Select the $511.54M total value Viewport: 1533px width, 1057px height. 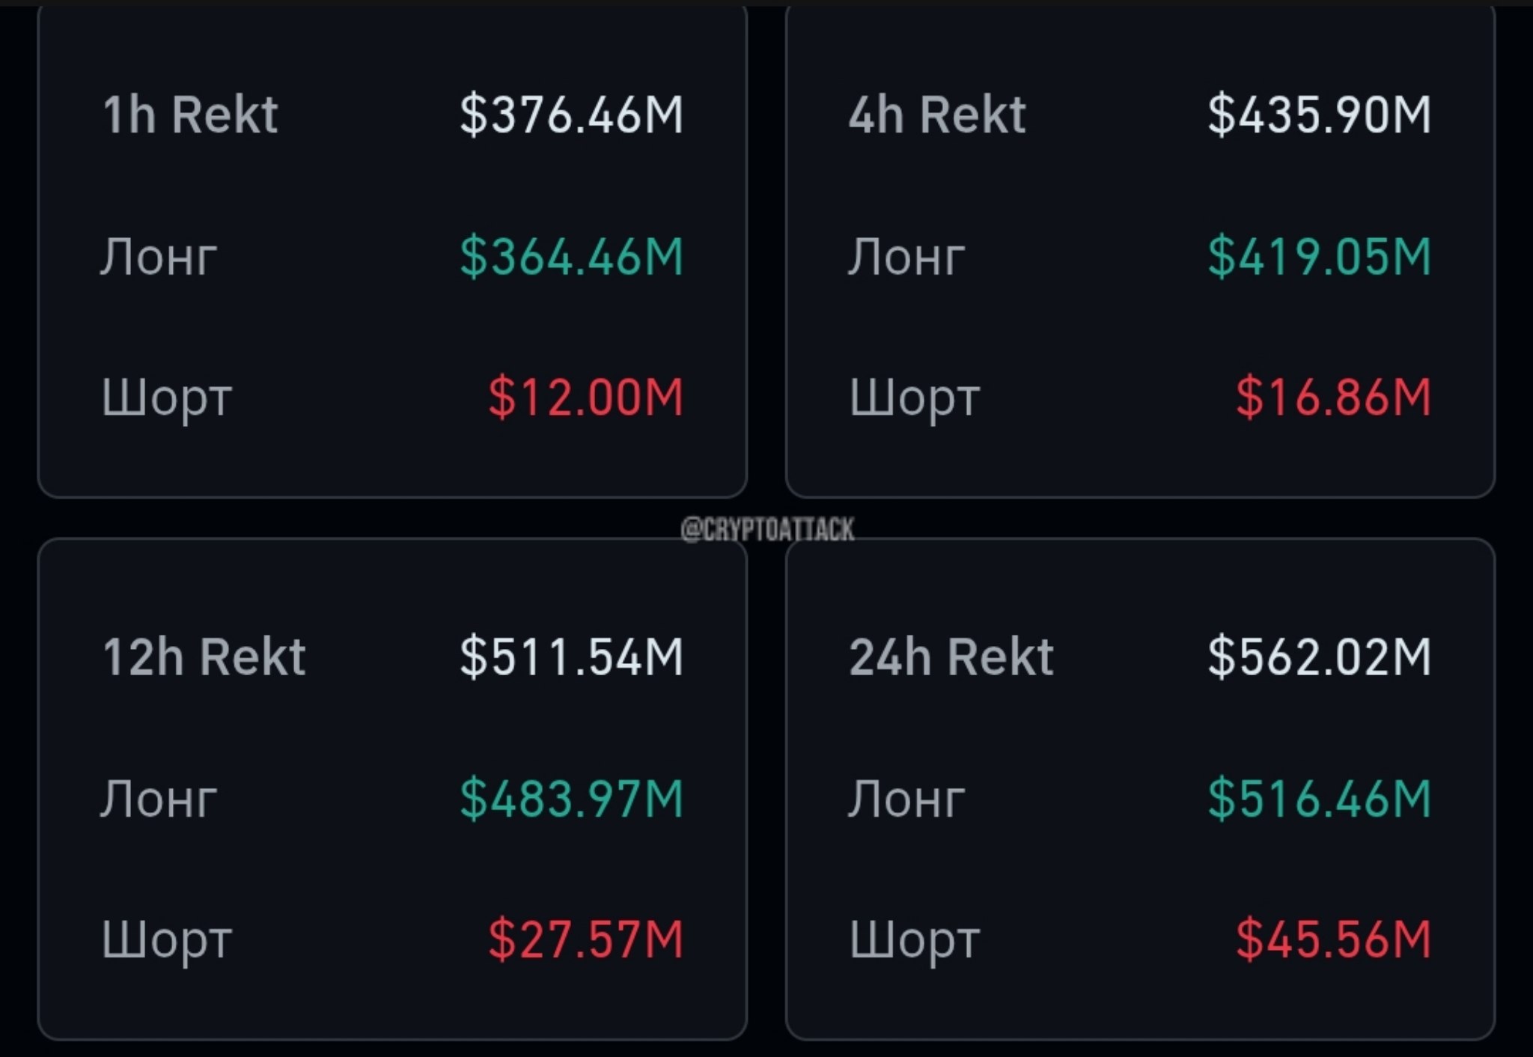coord(572,658)
